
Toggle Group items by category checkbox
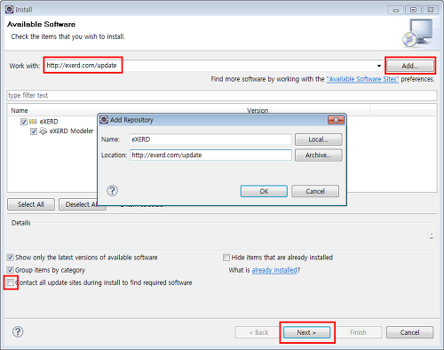tap(11, 270)
